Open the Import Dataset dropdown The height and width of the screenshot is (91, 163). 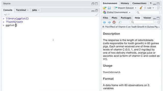tap(125, 8)
